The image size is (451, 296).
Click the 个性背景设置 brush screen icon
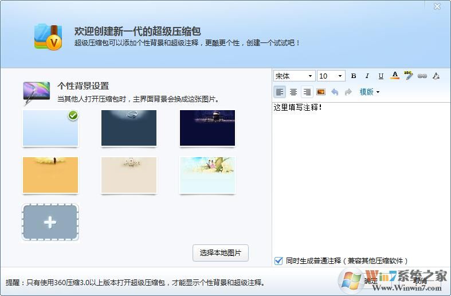click(36, 92)
